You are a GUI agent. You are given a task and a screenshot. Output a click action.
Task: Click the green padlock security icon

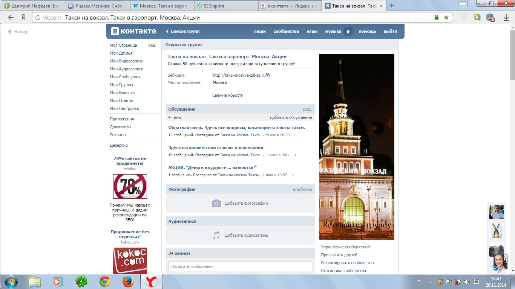pyautogui.click(x=437, y=17)
